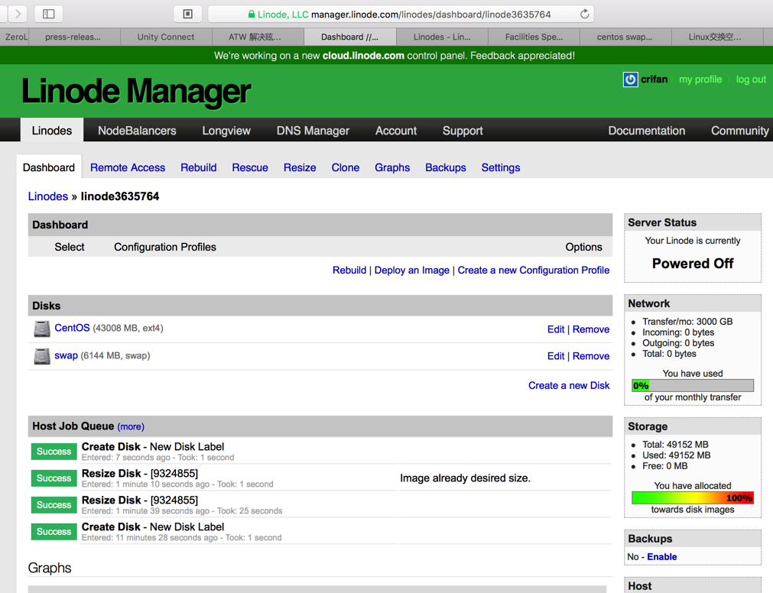The height and width of the screenshot is (593, 773).
Task: Click Success badge for 1 minute 10 seconds Resize
Action: [x=54, y=478]
